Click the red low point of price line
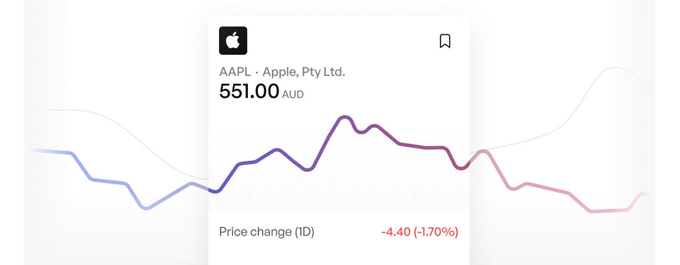 pyautogui.click(x=593, y=211)
